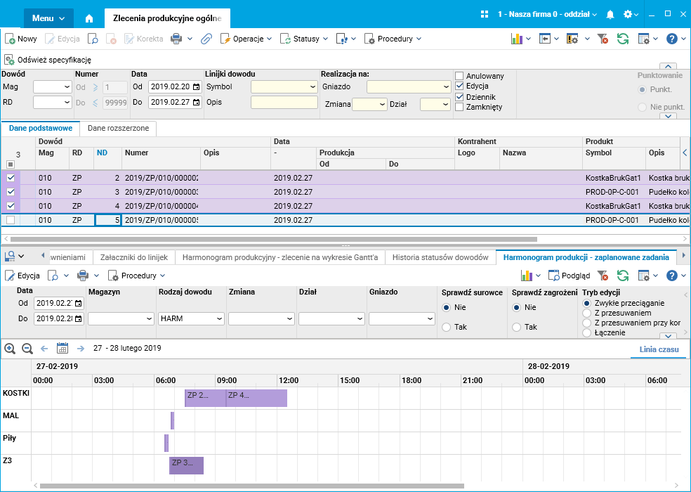Open the warning settings icon in top toolbar
The height and width of the screenshot is (492, 691).
pyautogui.click(x=572, y=39)
